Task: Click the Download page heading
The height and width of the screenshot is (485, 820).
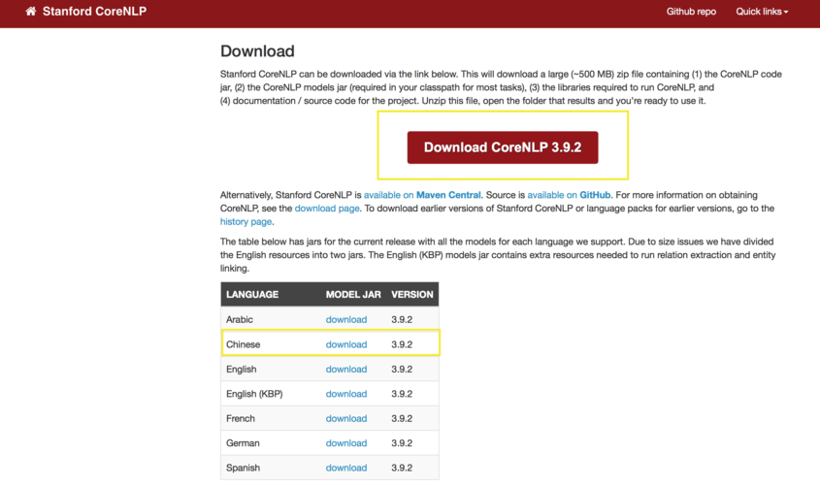Action: tap(257, 51)
